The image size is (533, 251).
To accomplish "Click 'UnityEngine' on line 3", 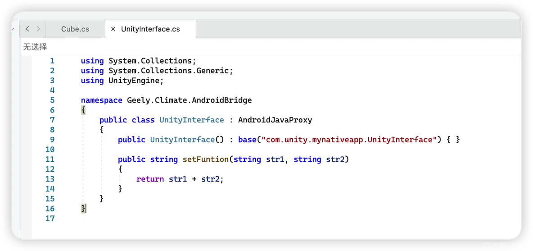I will pyautogui.click(x=134, y=81).
